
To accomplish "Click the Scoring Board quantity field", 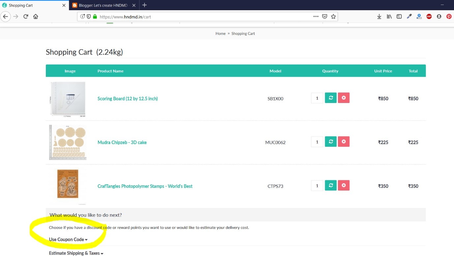I will click(317, 98).
